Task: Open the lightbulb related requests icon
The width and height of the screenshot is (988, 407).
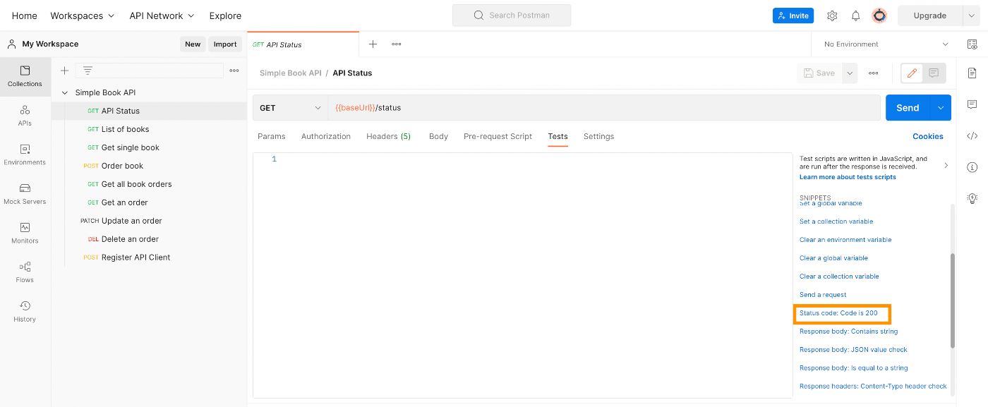Action: click(972, 198)
